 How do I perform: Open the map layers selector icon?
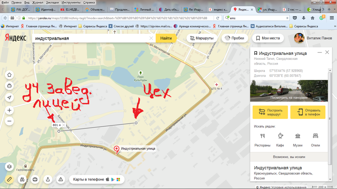9,167
